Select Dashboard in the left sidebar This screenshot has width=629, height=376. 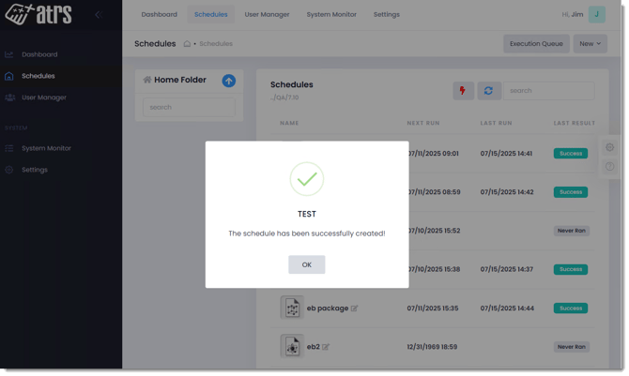pyautogui.click(x=39, y=54)
